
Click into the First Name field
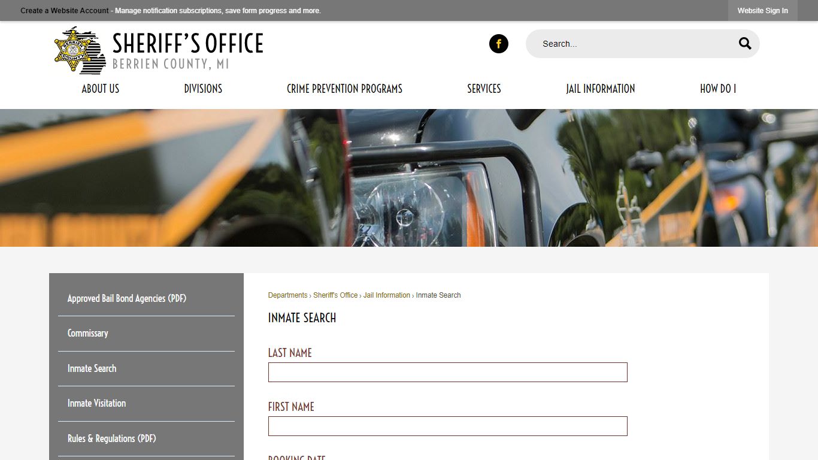point(447,426)
